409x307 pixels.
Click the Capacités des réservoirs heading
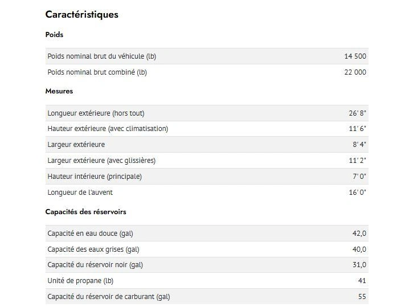coord(85,212)
